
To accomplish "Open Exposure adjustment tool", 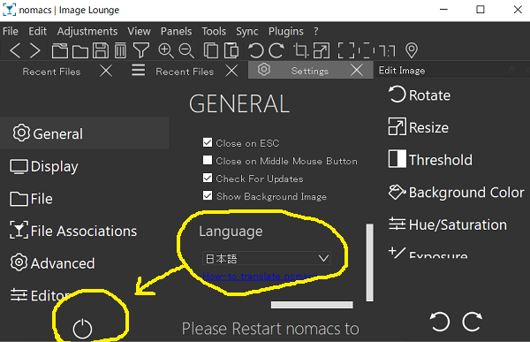I will pos(428,253).
